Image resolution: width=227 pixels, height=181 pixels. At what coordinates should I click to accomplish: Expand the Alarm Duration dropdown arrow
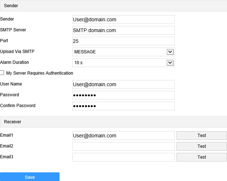170,63
